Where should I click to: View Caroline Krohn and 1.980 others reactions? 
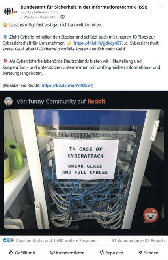click(56, 240)
